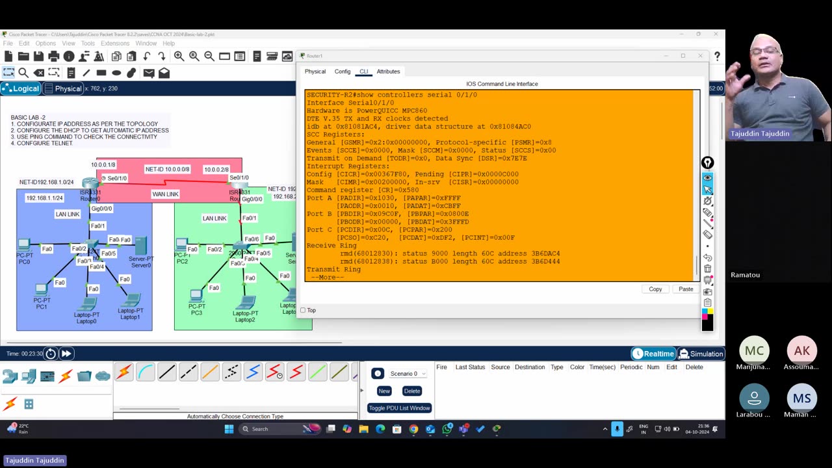Choose the Draw Ellipse tool

click(x=116, y=73)
